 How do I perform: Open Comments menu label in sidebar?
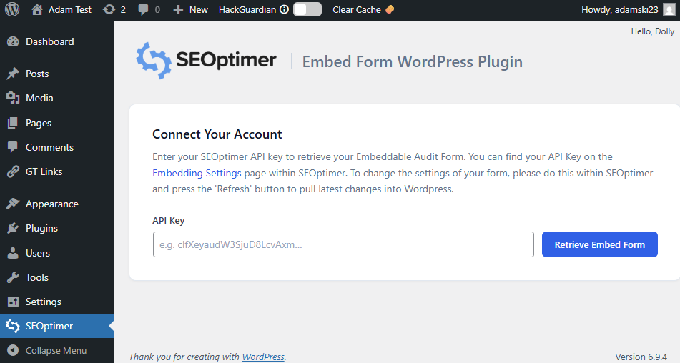tap(49, 147)
